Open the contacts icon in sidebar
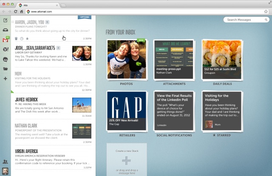The height and width of the screenshot is (176, 272). tap(5, 162)
